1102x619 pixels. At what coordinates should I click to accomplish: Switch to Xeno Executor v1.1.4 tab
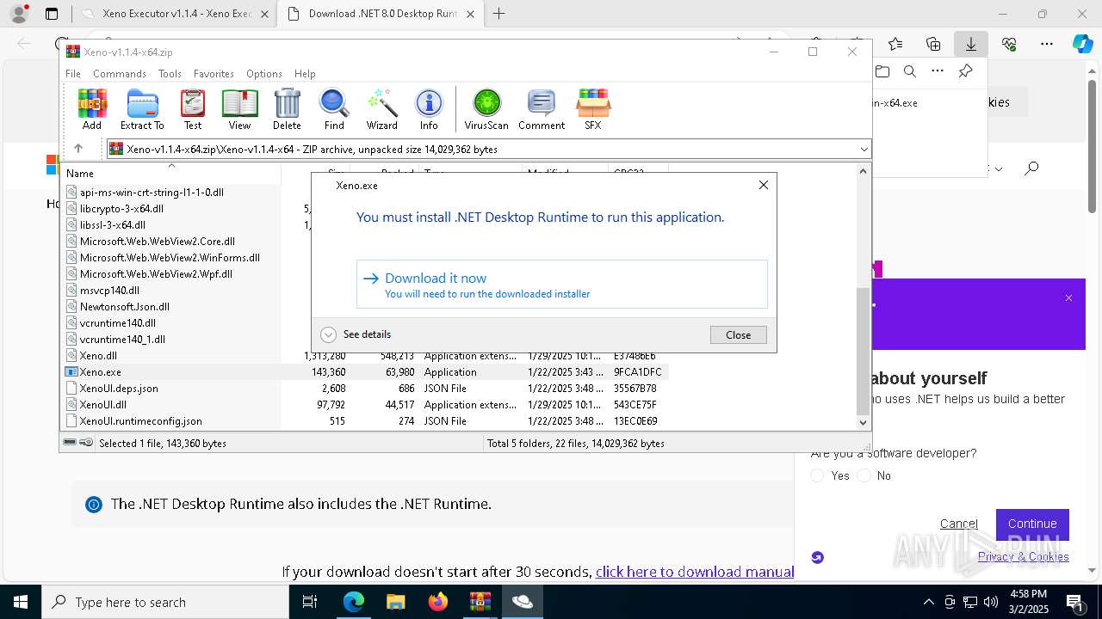175,14
